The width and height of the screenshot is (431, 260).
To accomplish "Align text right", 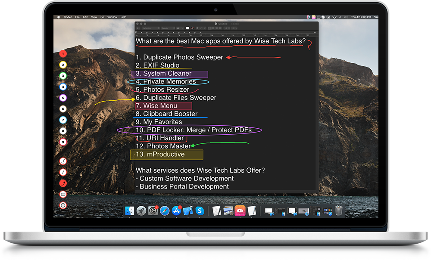I will [217, 28].
